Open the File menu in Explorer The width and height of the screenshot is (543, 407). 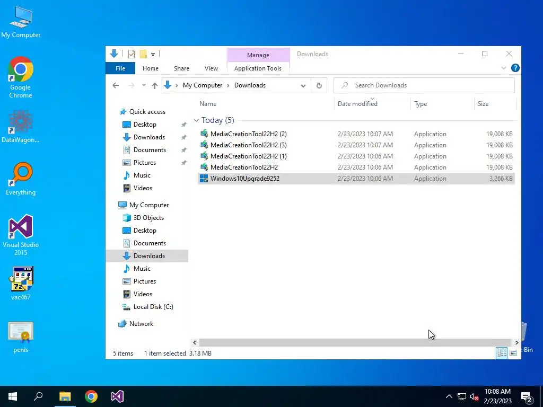[x=120, y=68]
